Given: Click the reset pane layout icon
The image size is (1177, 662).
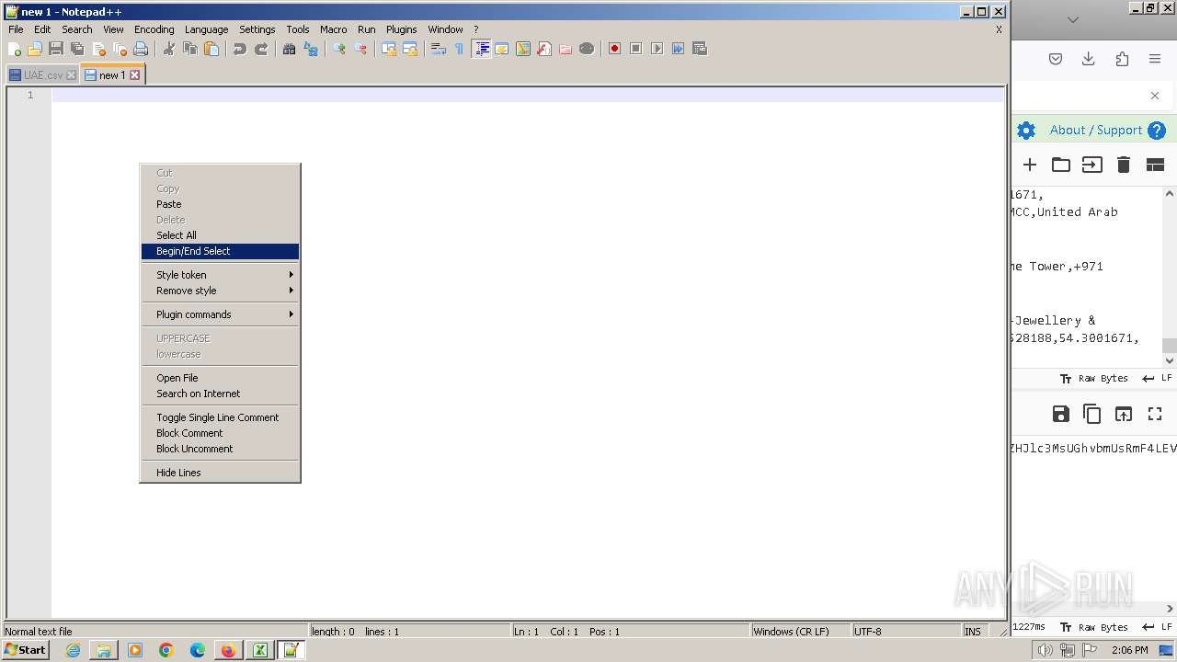Looking at the screenshot, I should coord(1155,165).
